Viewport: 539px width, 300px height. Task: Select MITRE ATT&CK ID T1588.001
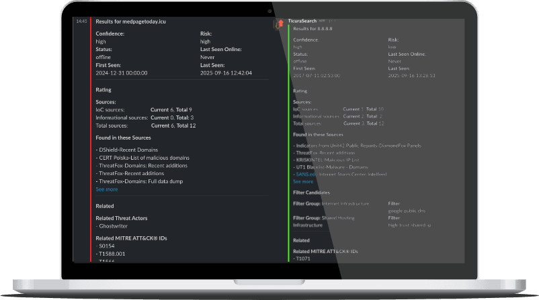tap(112, 254)
